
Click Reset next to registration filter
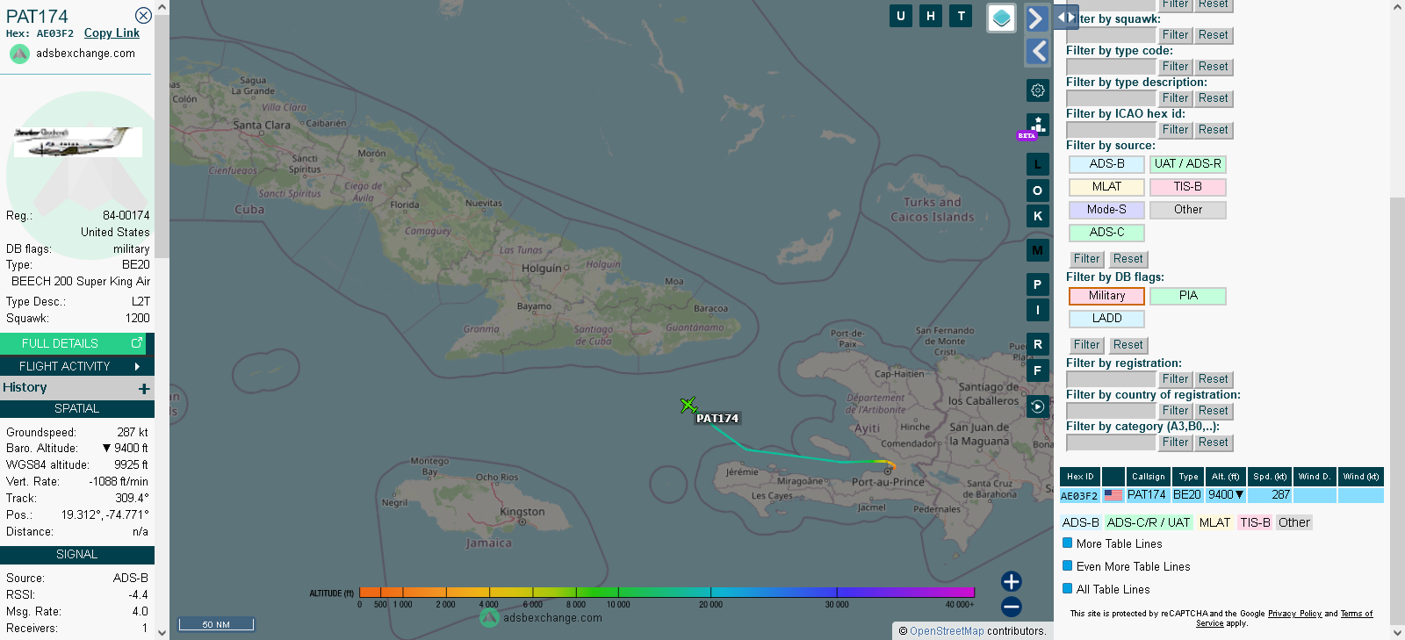(1214, 379)
